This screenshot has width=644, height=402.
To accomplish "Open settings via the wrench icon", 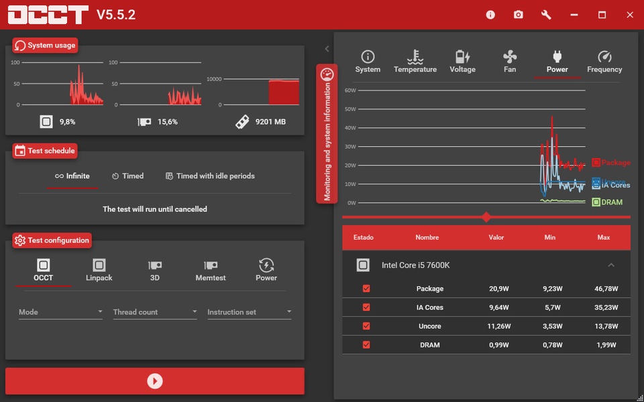I will click(546, 15).
